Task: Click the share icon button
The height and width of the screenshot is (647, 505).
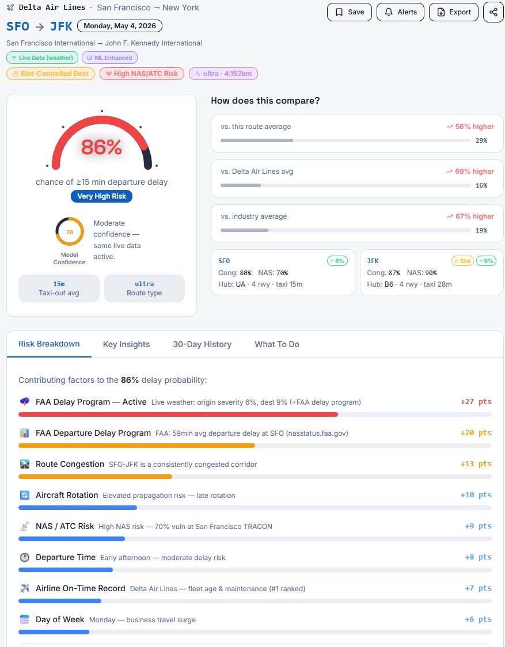Action: (x=493, y=12)
